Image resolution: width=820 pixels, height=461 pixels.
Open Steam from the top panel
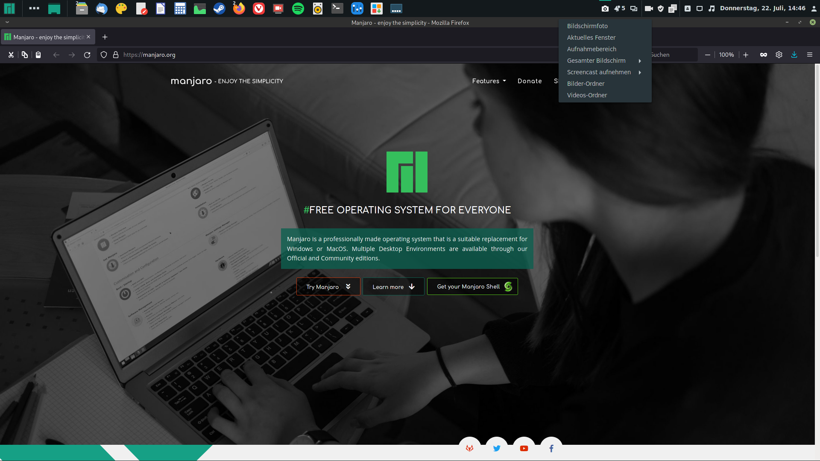click(x=219, y=9)
